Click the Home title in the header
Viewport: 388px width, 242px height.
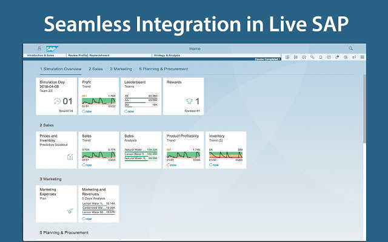coord(195,48)
